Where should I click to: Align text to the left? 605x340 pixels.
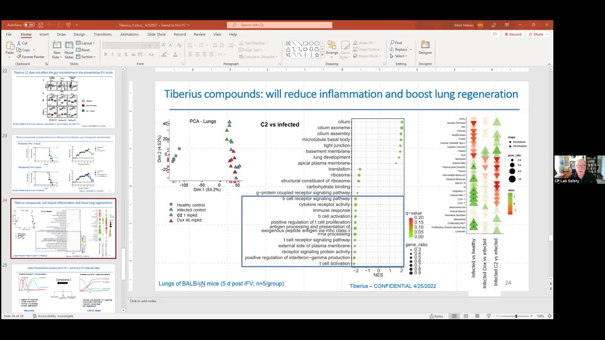[x=190, y=54]
